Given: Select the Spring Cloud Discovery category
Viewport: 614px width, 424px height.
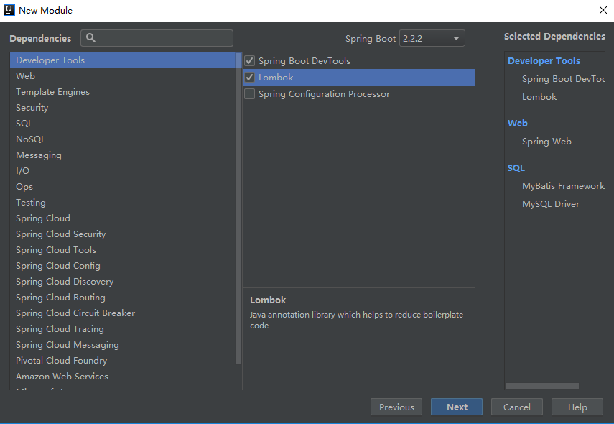Looking at the screenshot, I should pyautogui.click(x=123, y=282).
